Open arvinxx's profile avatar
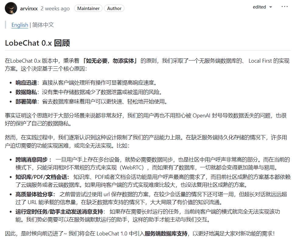The image size is (295, 240). (x=11, y=8)
